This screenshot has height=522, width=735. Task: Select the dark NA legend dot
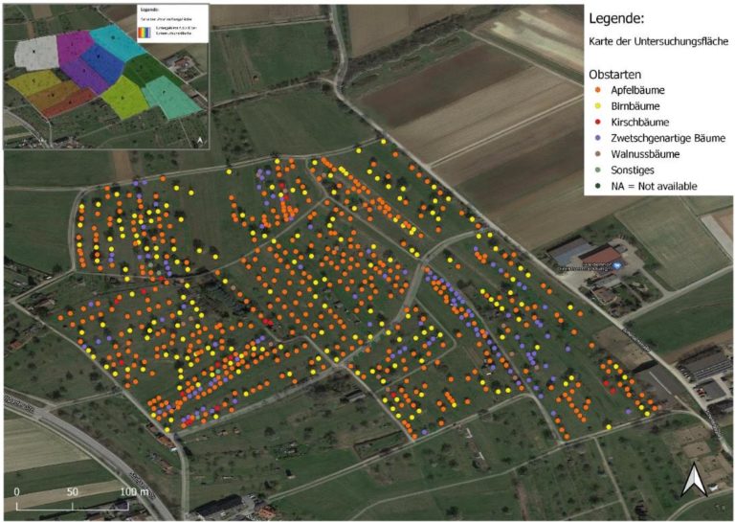[x=597, y=186]
